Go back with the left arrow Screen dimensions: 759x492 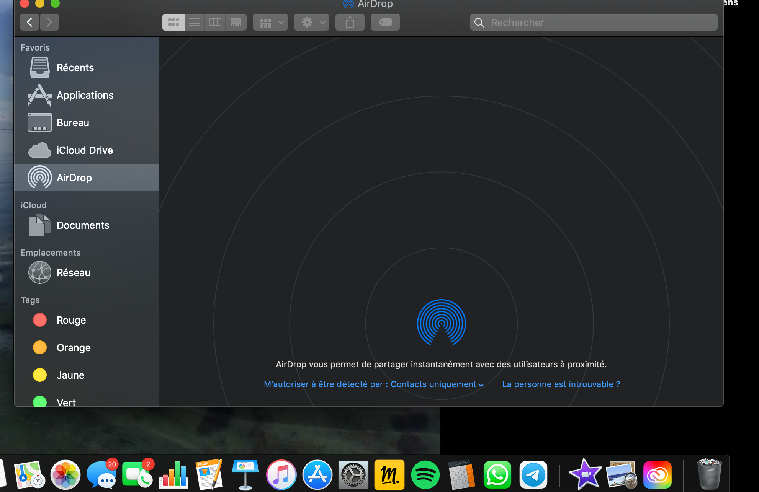29,22
